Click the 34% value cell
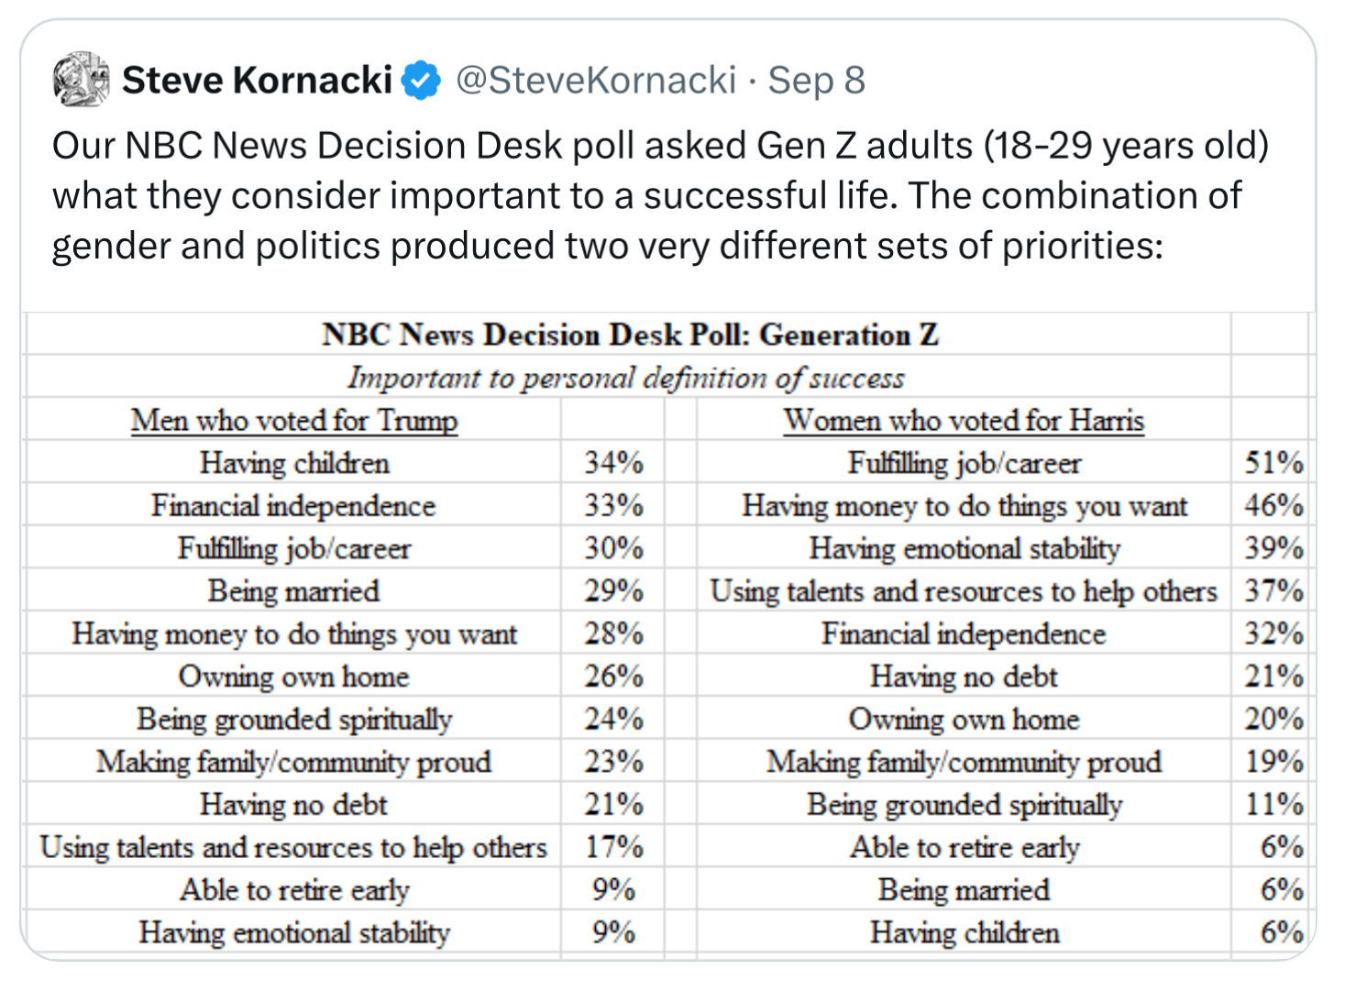This screenshot has height=991, width=1345. (613, 463)
